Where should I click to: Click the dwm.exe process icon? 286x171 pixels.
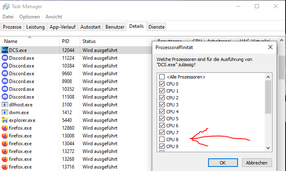(5, 112)
